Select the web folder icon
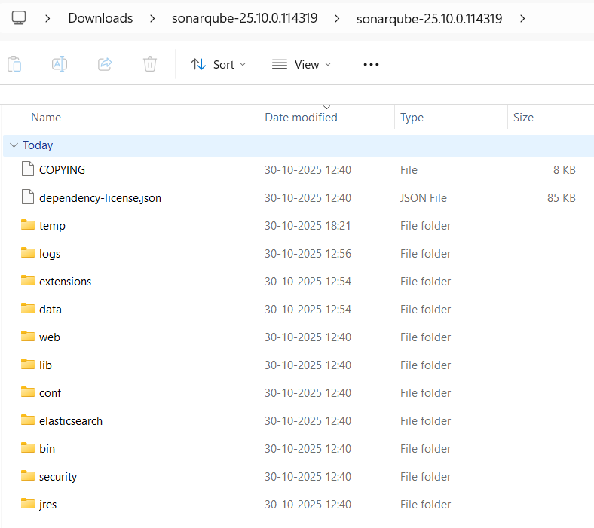The height and width of the screenshot is (528, 594). 28,336
